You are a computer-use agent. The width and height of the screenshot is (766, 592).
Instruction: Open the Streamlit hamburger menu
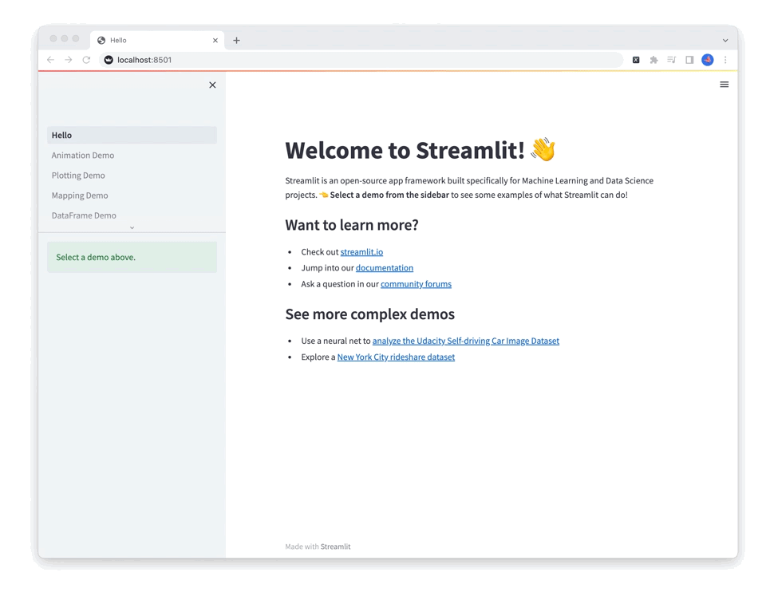(724, 84)
